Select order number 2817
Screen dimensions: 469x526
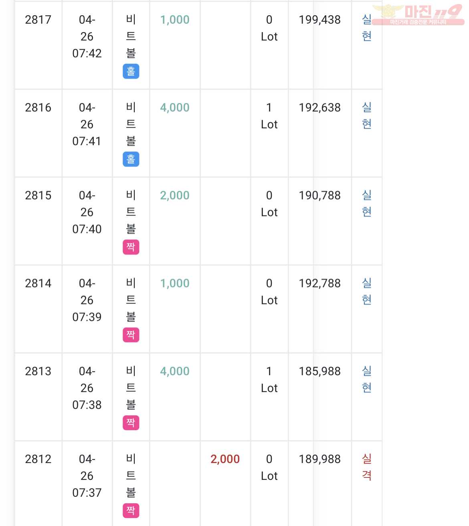click(x=38, y=20)
